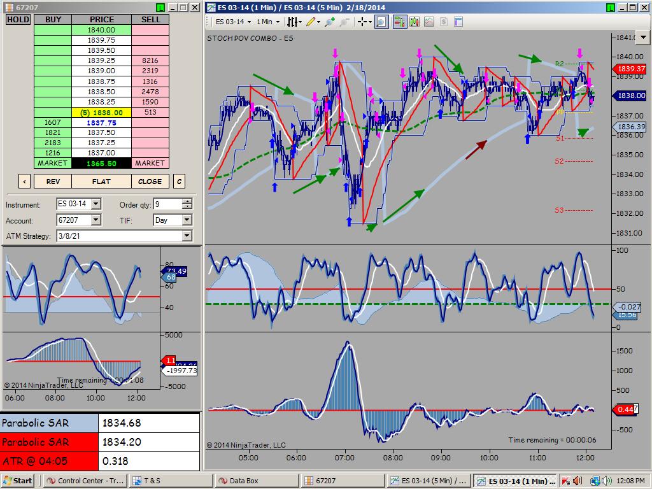The image size is (652, 489).
Task: Switch to Control Center taskbar item
Action: 85,481
